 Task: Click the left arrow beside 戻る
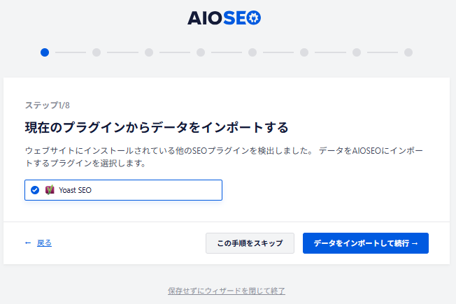pyautogui.click(x=28, y=243)
